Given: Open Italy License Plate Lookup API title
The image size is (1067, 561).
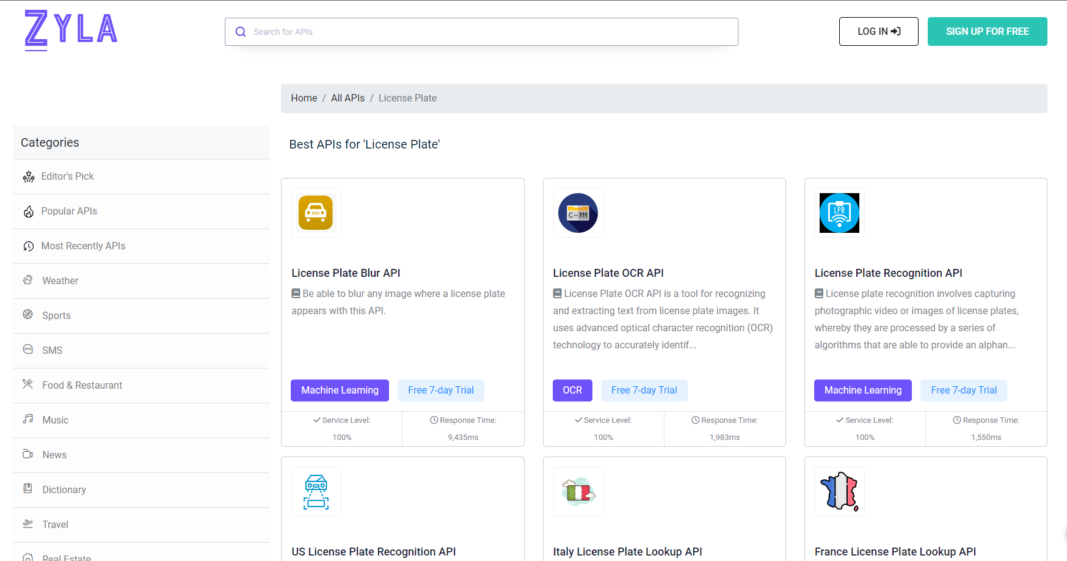Looking at the screenshot, I should tap(627, 552).
